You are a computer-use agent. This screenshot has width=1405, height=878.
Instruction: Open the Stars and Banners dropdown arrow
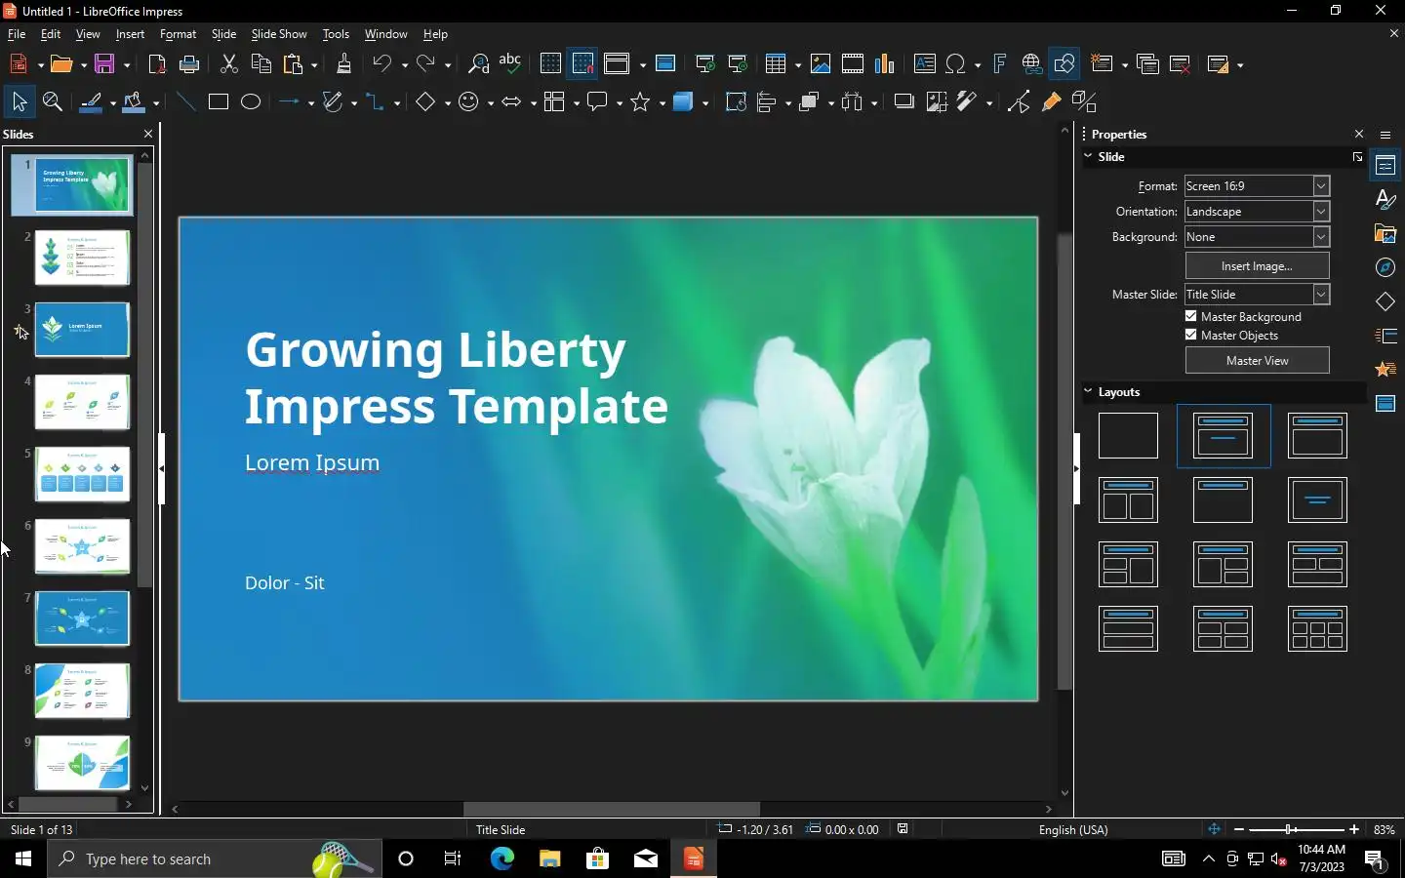click(x=662, y=102)
